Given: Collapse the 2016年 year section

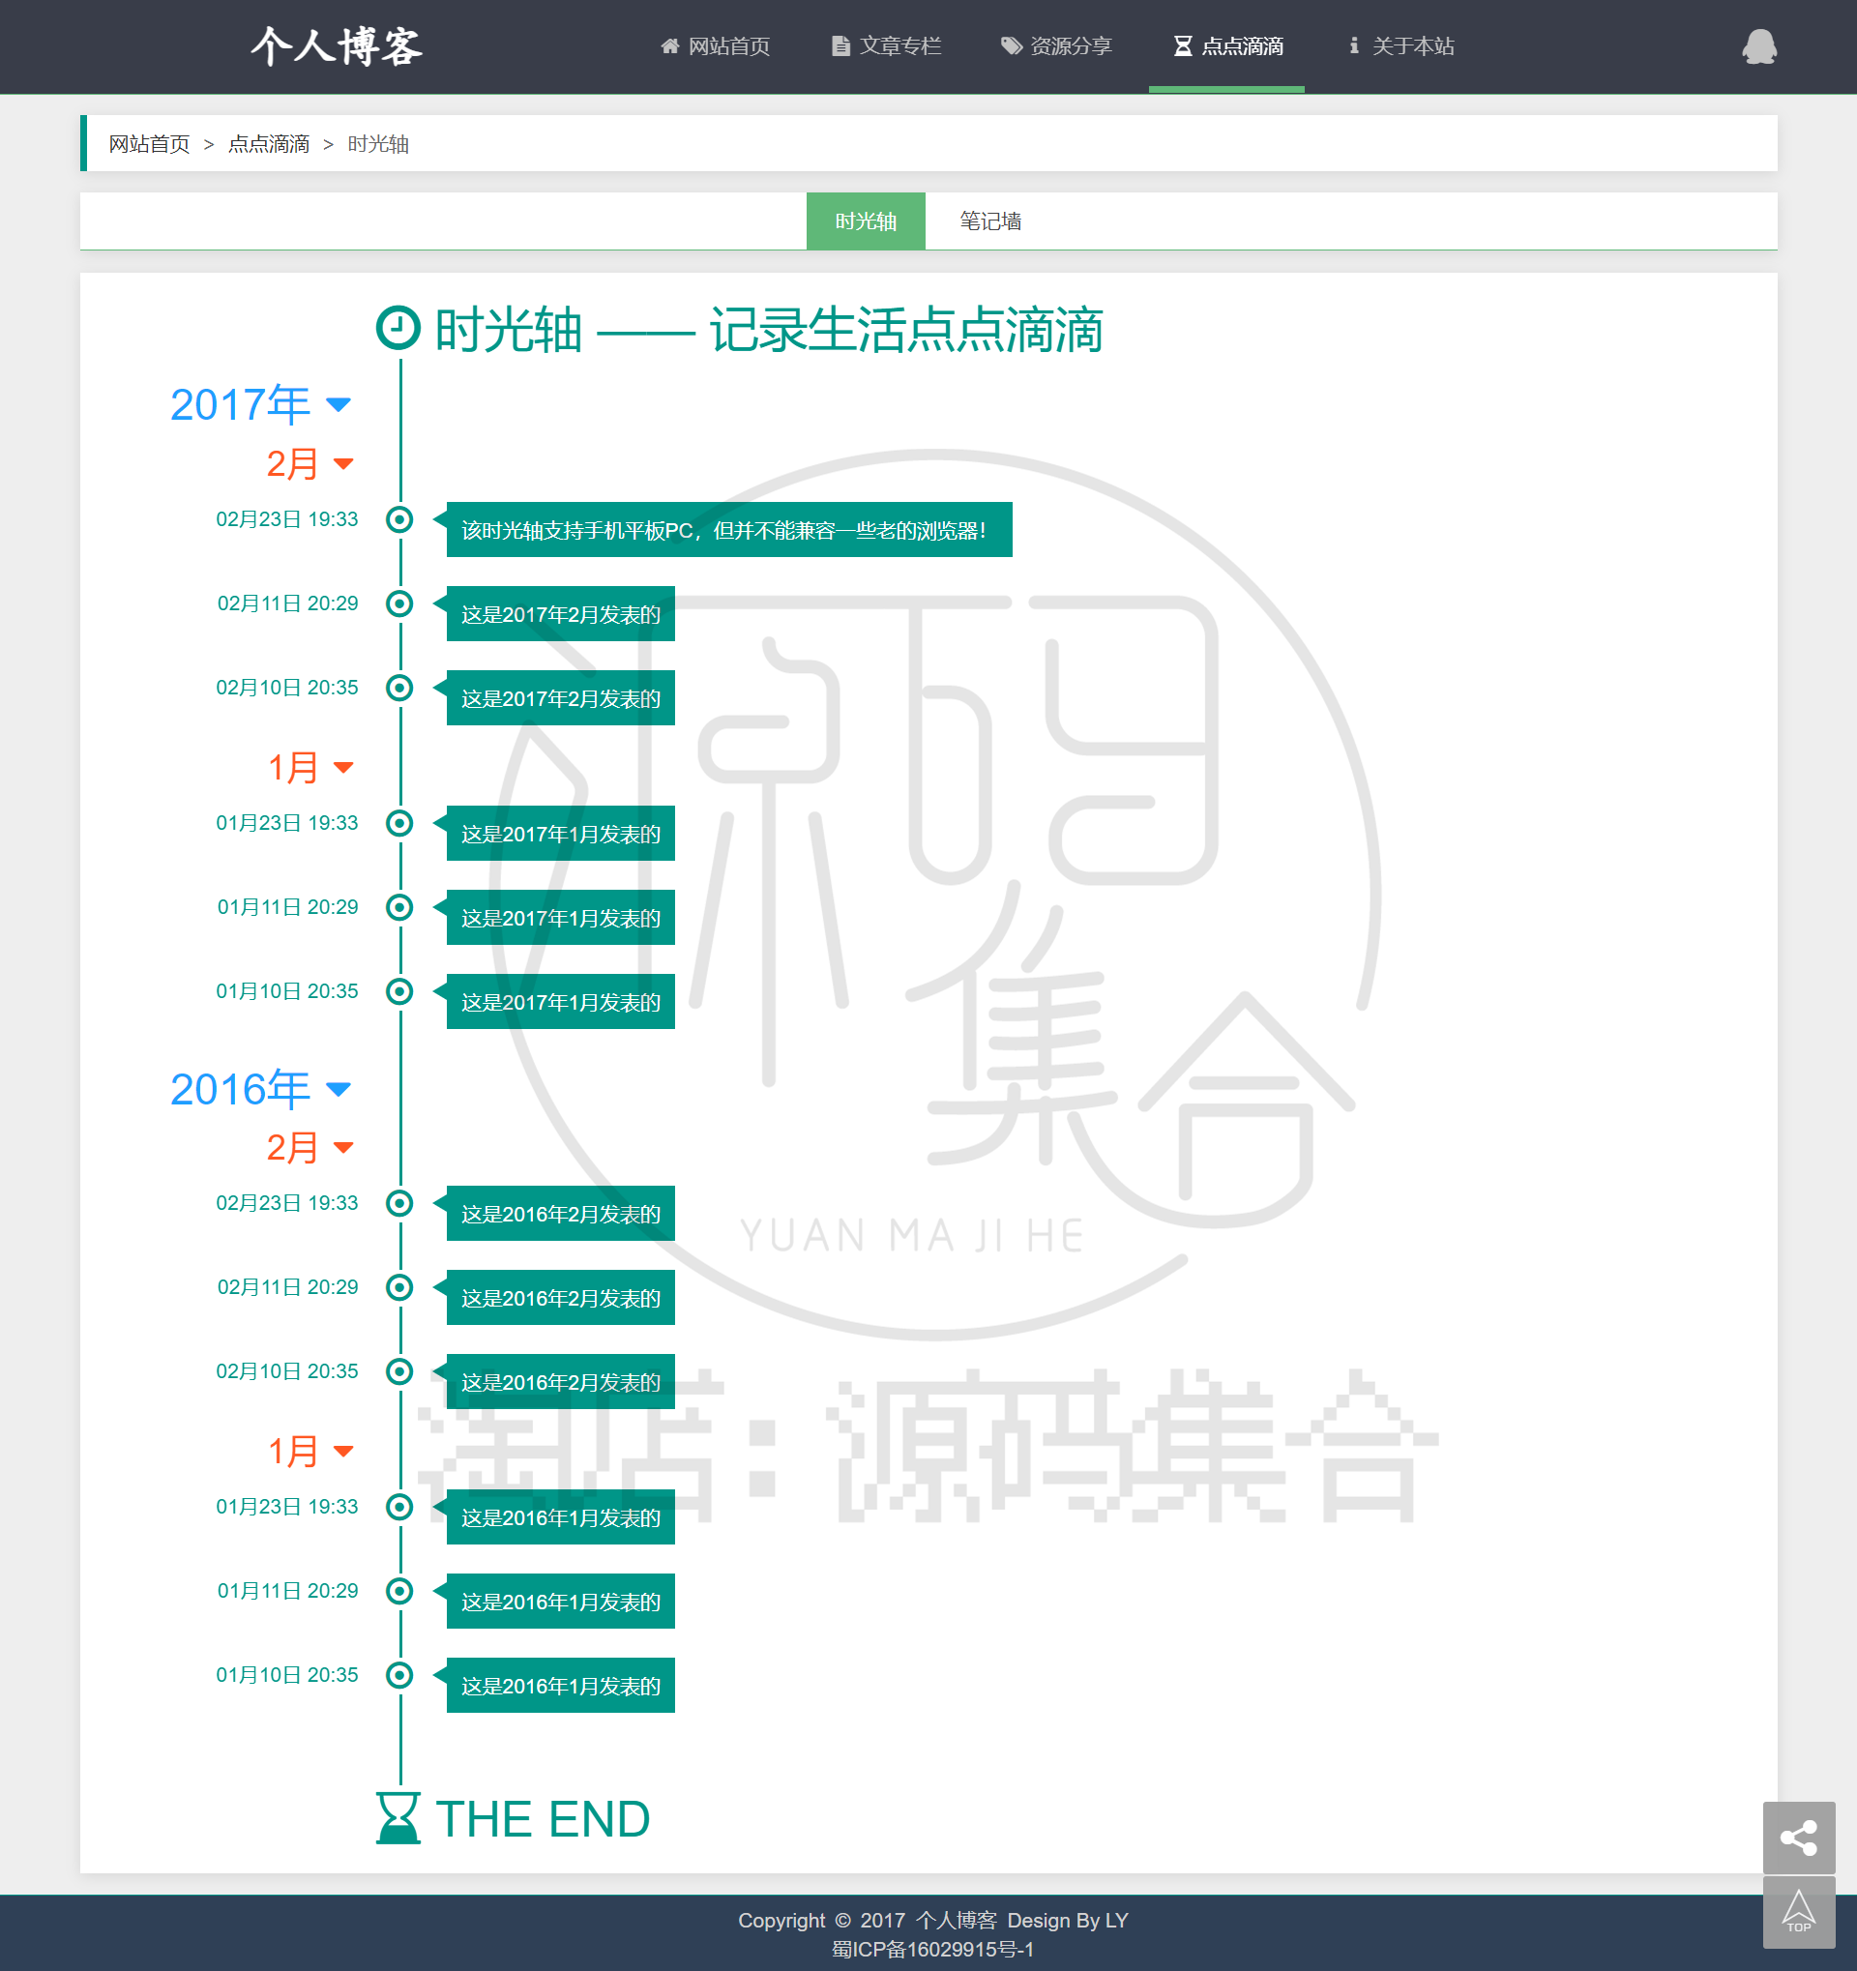Looking at the screenshot, I should (261, 1089).
